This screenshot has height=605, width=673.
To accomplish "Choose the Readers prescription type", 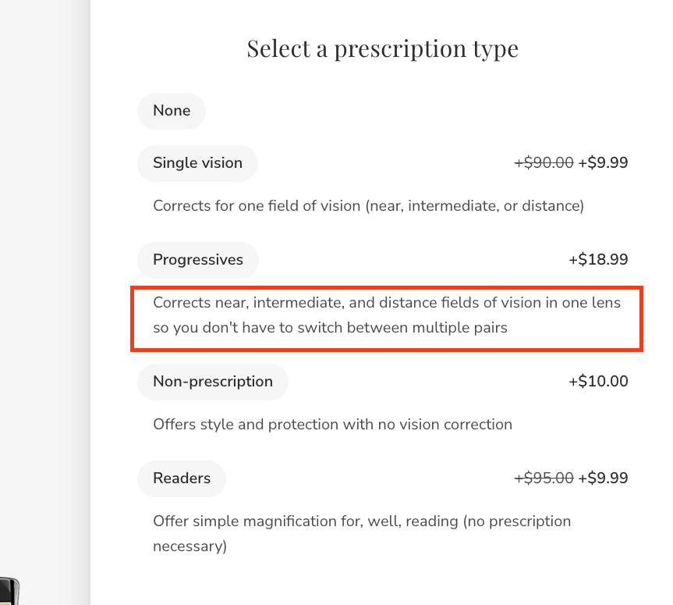I will [x=182, y=479].
